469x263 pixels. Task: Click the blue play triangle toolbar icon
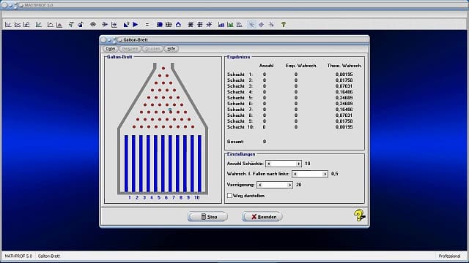tap(136, 24)
